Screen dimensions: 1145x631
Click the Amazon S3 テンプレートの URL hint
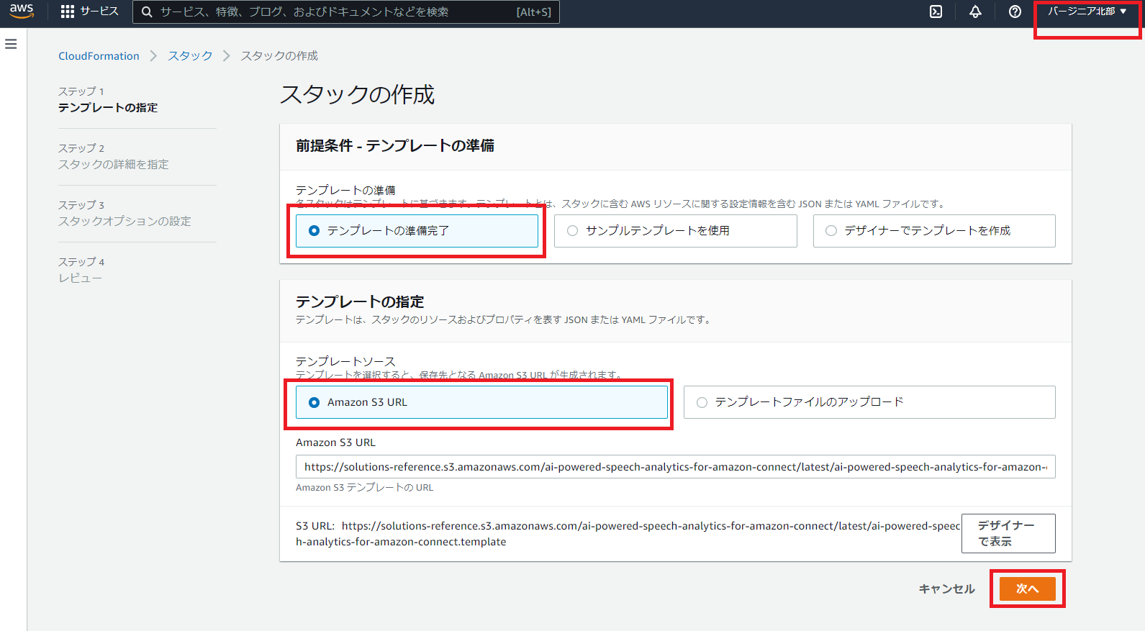[x=364, y=488]
